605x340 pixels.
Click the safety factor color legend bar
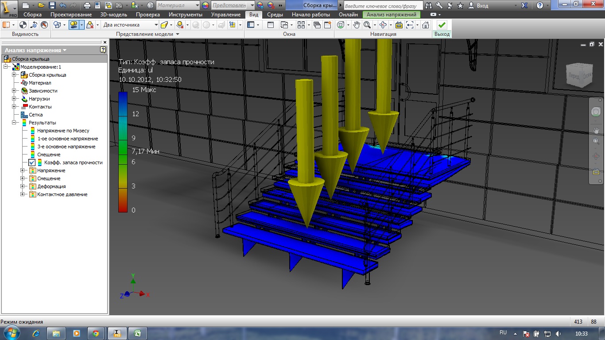pos(123,152)
